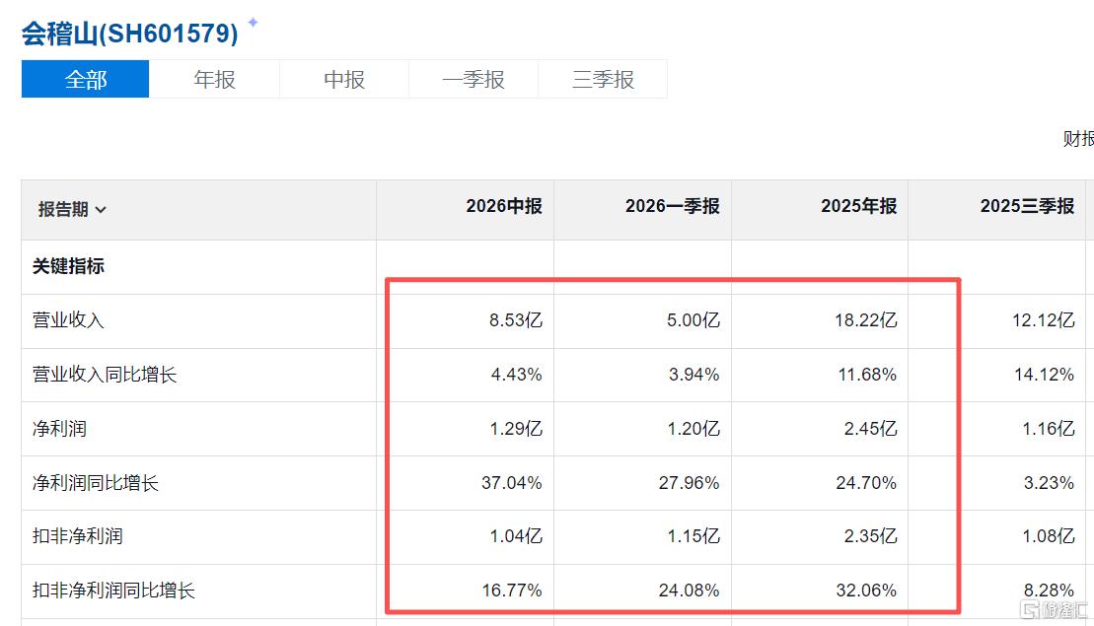1094x626 pixels.
Task: Click the 关键指标 section label
Action: point(68,265)
